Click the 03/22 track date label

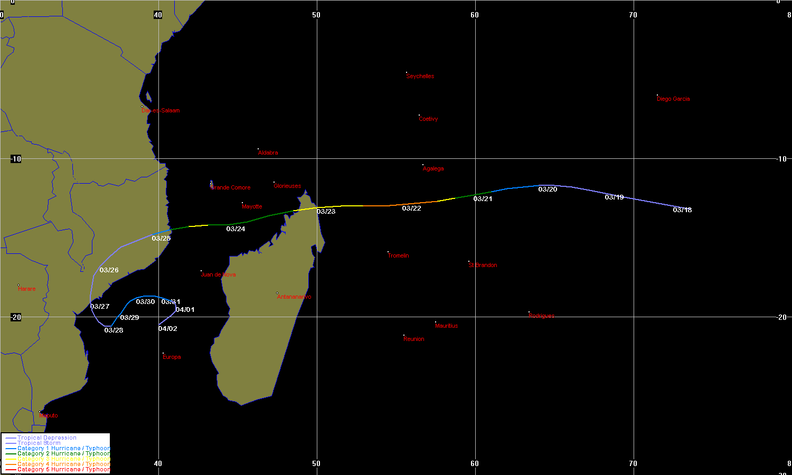point(411,208)
